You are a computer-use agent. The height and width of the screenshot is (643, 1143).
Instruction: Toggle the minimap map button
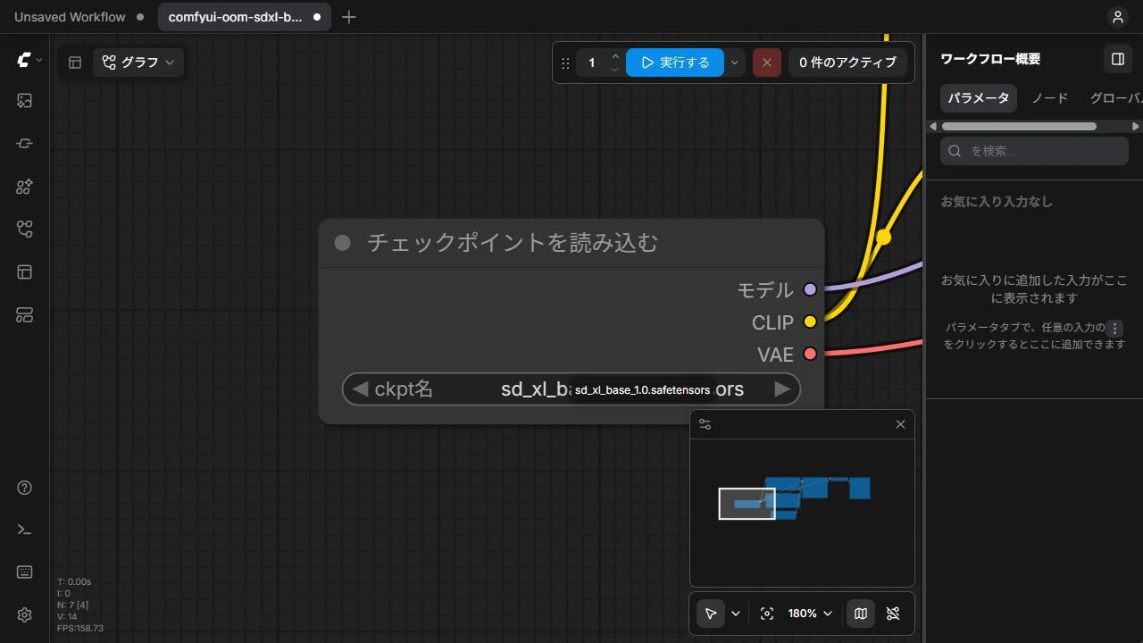pos(861,614)
